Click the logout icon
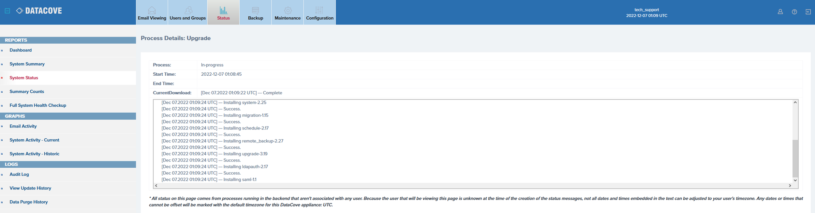 pyautogui.click(x=808, y=12)
